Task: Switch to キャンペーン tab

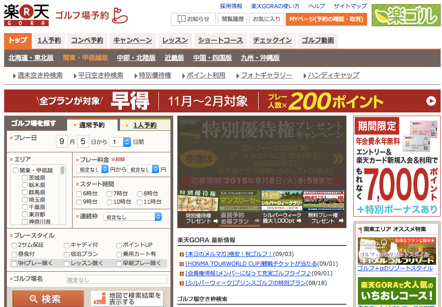Action: coord(133,40)
